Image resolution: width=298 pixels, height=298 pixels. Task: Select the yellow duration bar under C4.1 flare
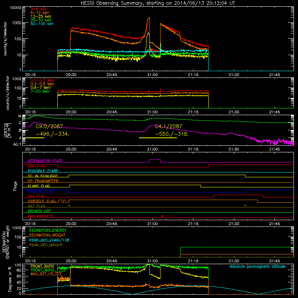point(158,138)
